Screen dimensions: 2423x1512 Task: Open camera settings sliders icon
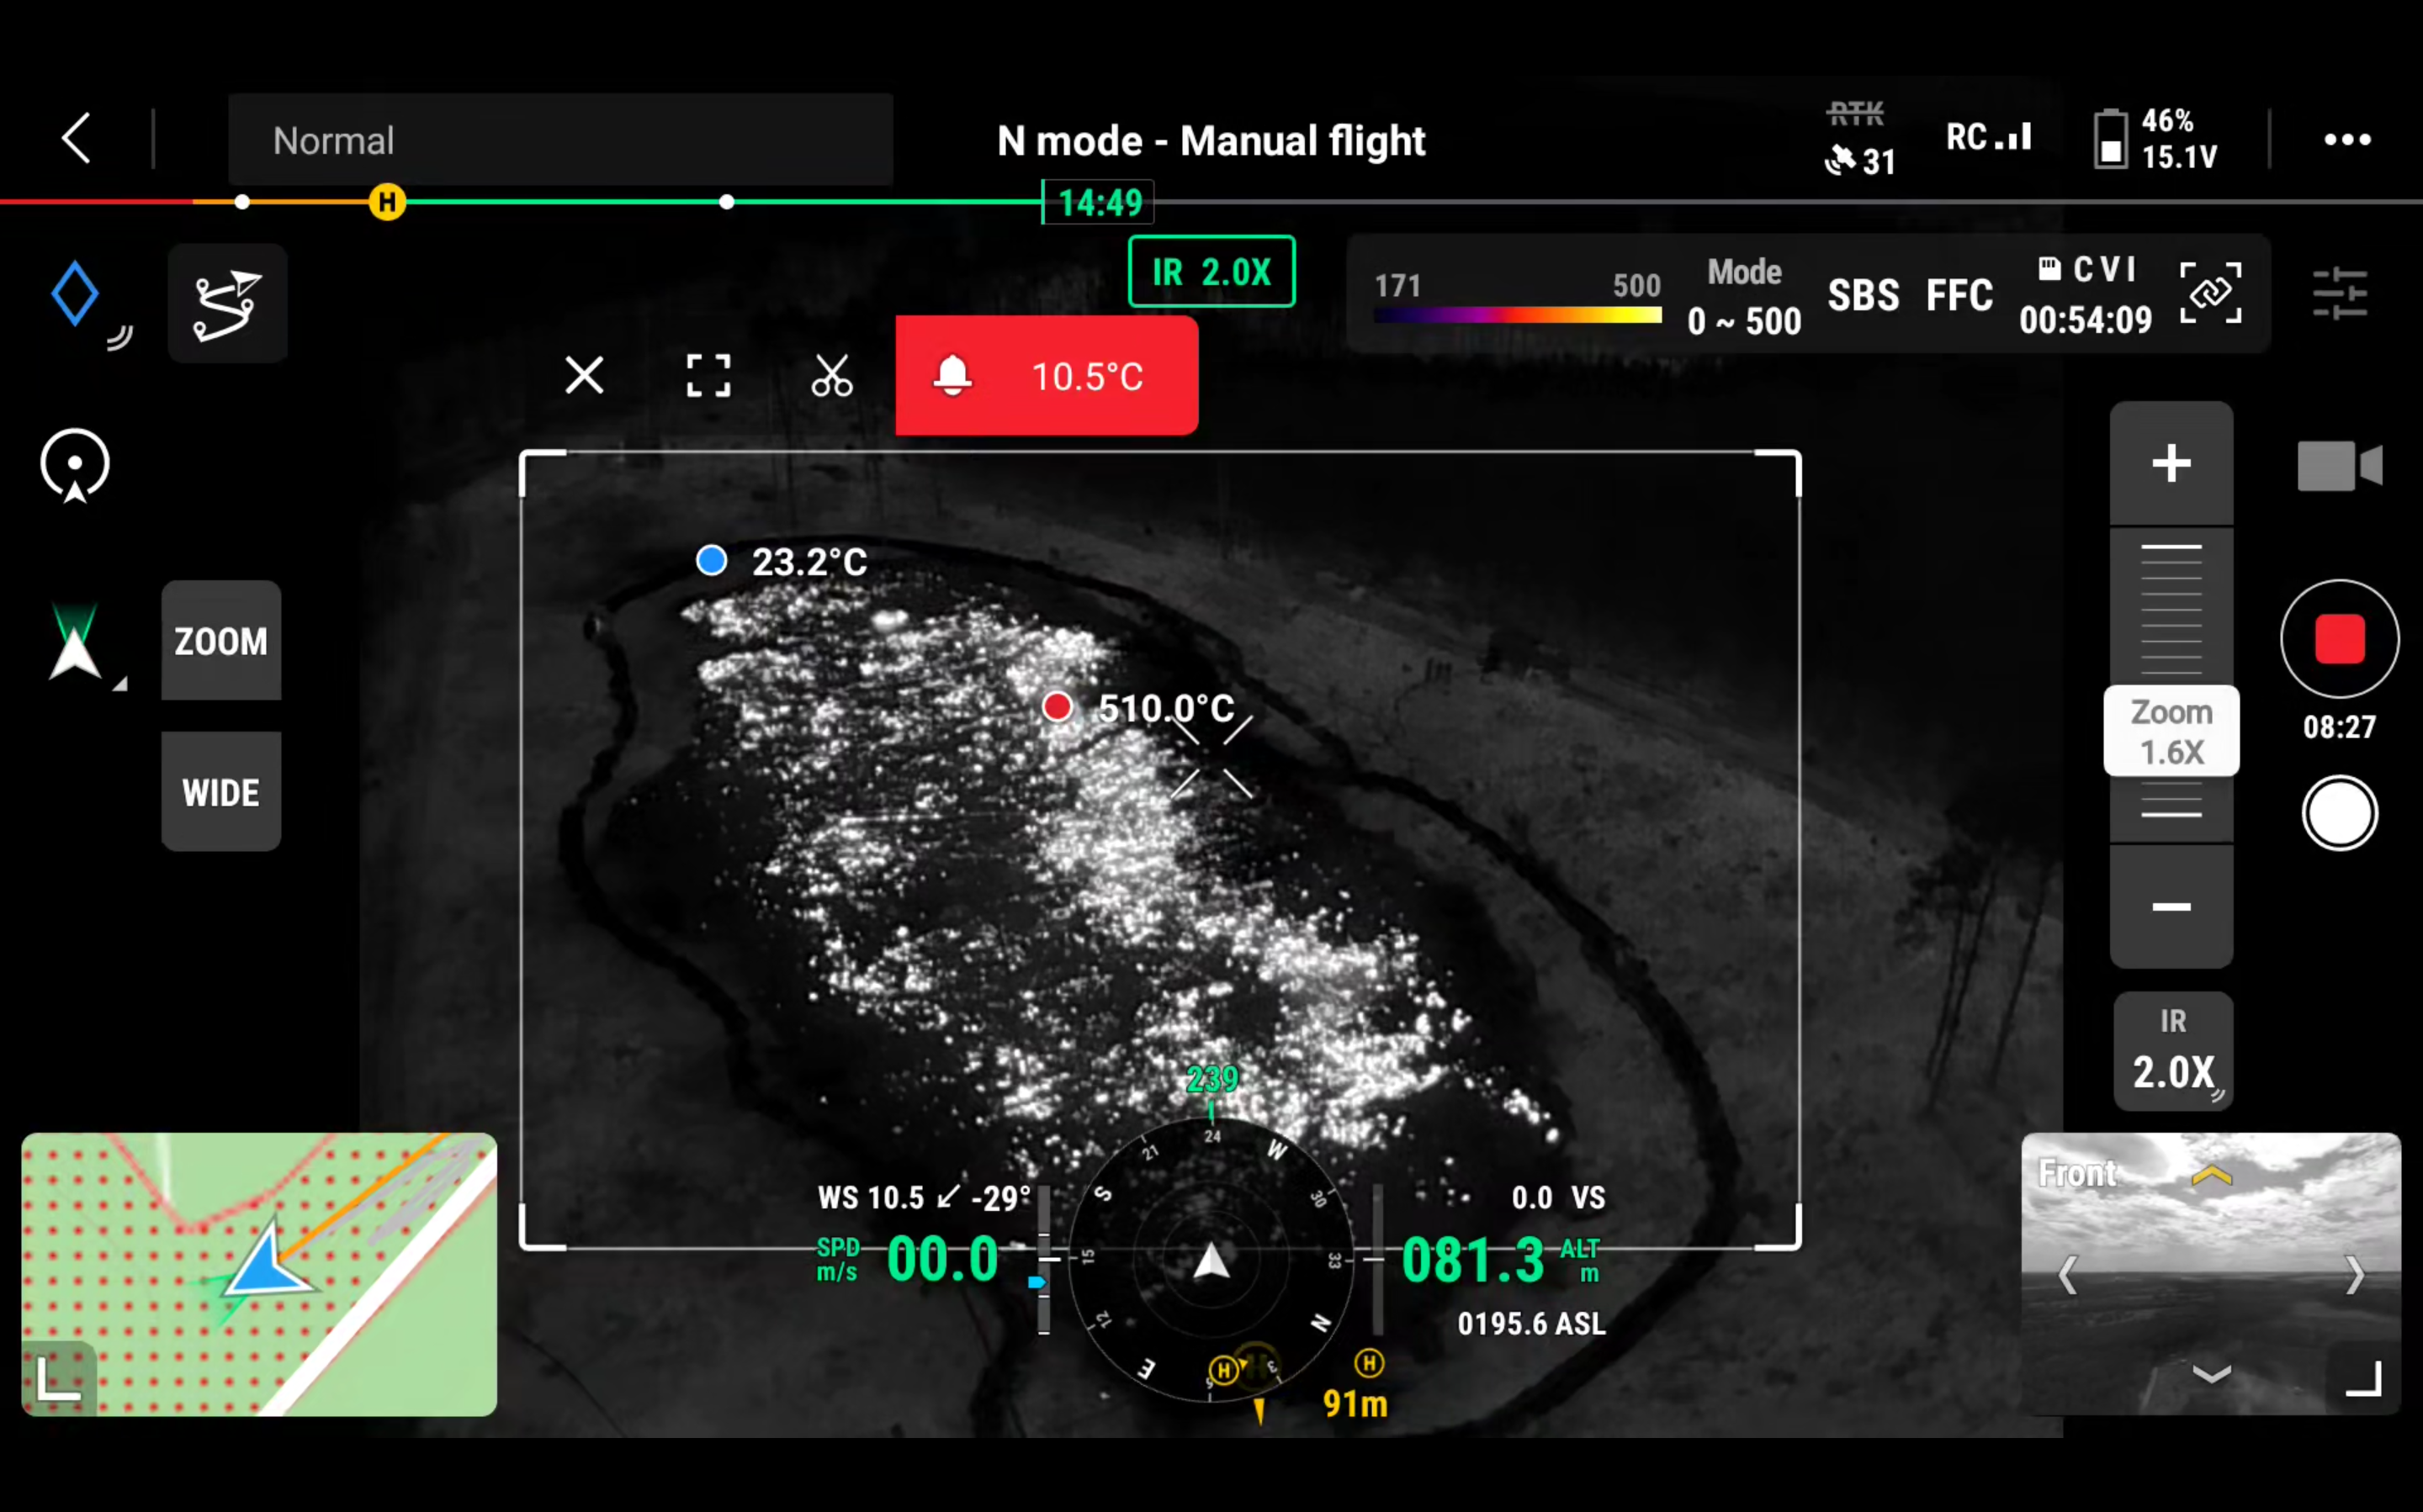(x=2339, y=294)
